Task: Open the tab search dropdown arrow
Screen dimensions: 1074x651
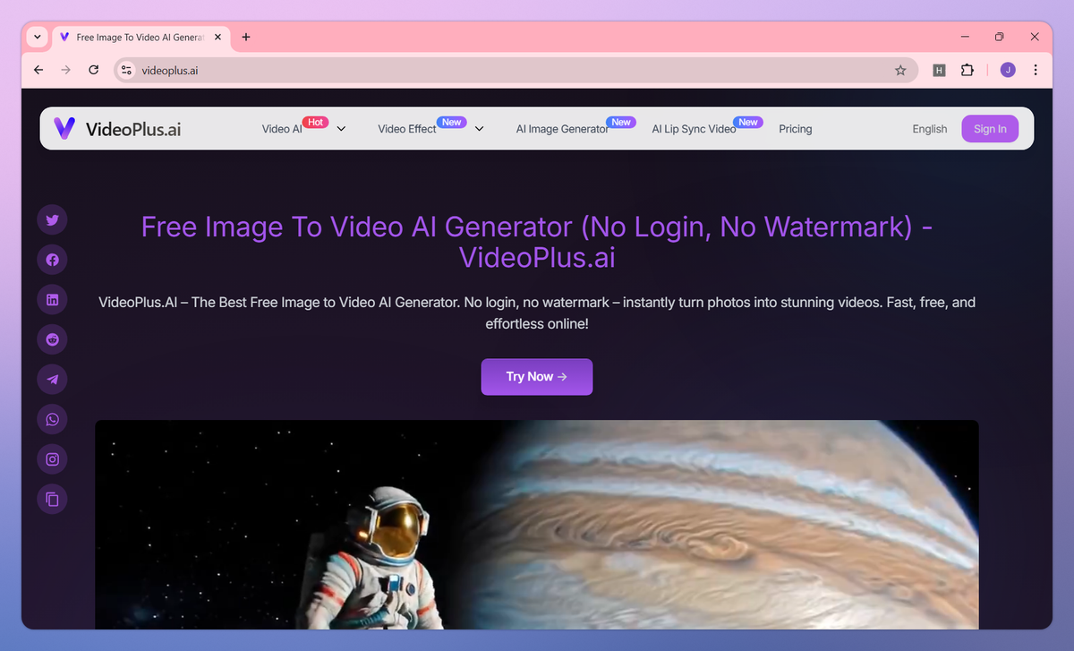Action: pyautogui.click(x=37, y=37)
